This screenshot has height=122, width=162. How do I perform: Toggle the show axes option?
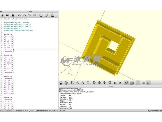[x=138, y=83]
